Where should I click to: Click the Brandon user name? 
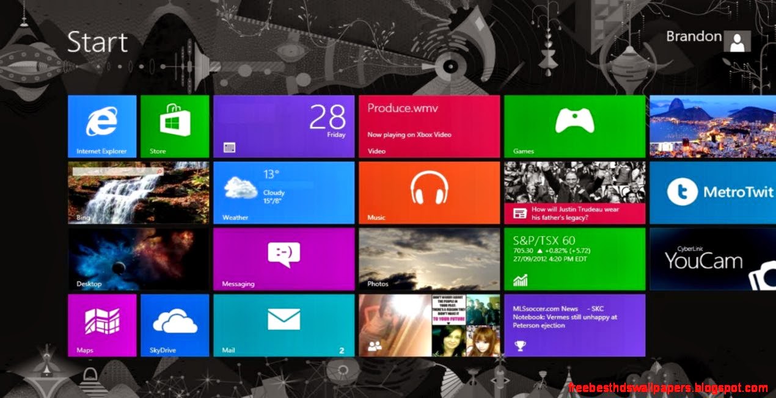pos(694,37)
